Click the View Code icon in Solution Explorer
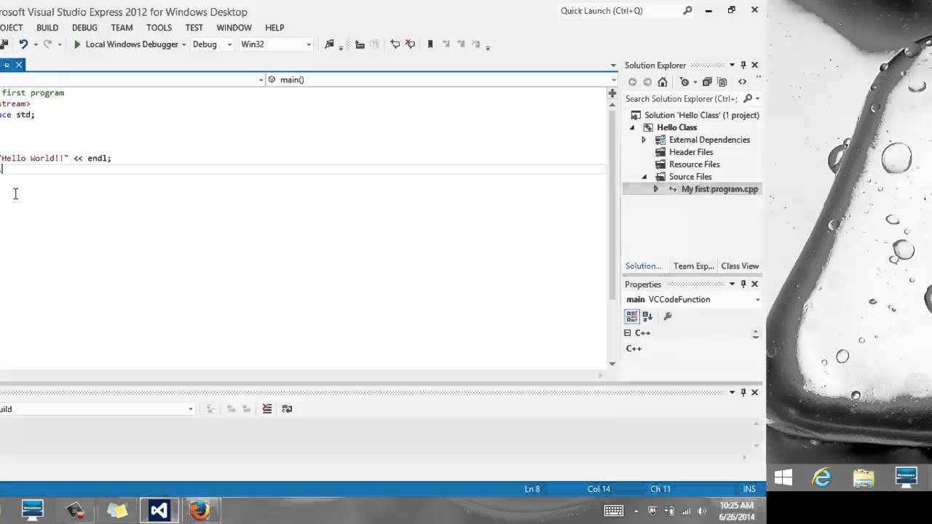Viewport: 932px width, 524px height. (742, 82)
